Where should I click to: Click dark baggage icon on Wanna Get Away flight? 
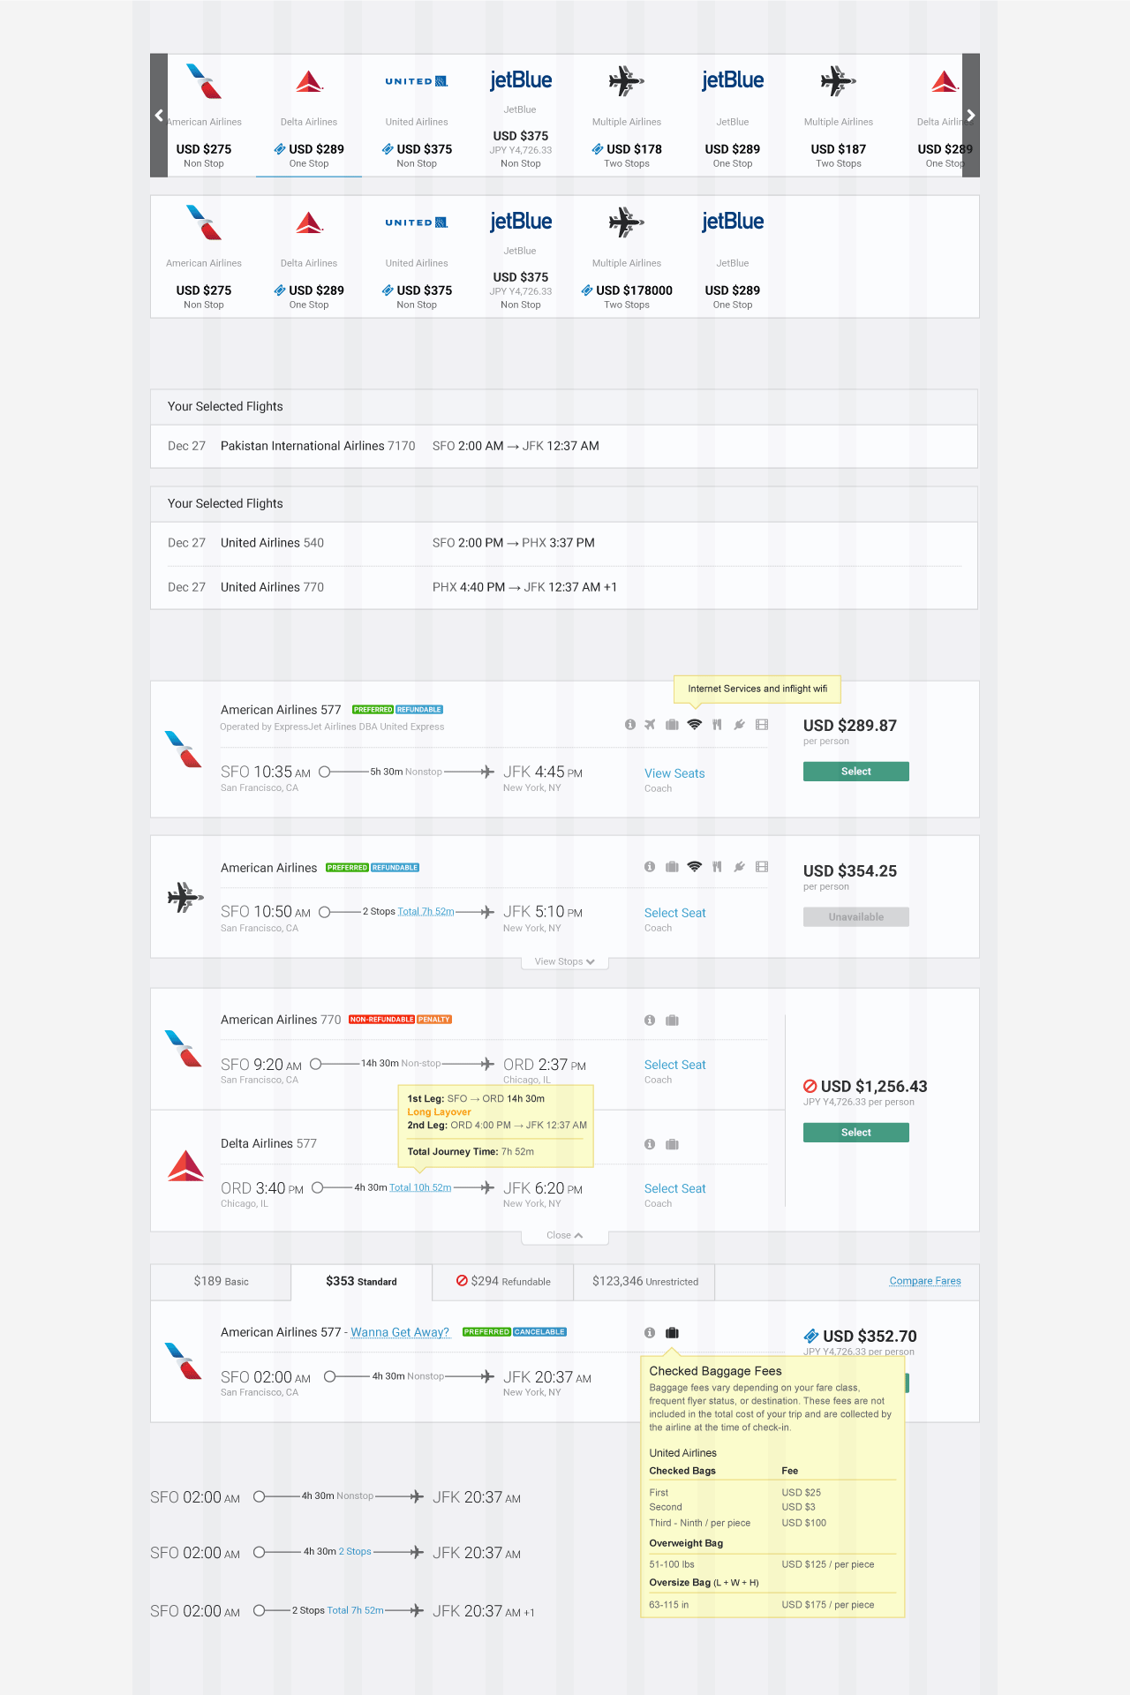click(672, 1333)
